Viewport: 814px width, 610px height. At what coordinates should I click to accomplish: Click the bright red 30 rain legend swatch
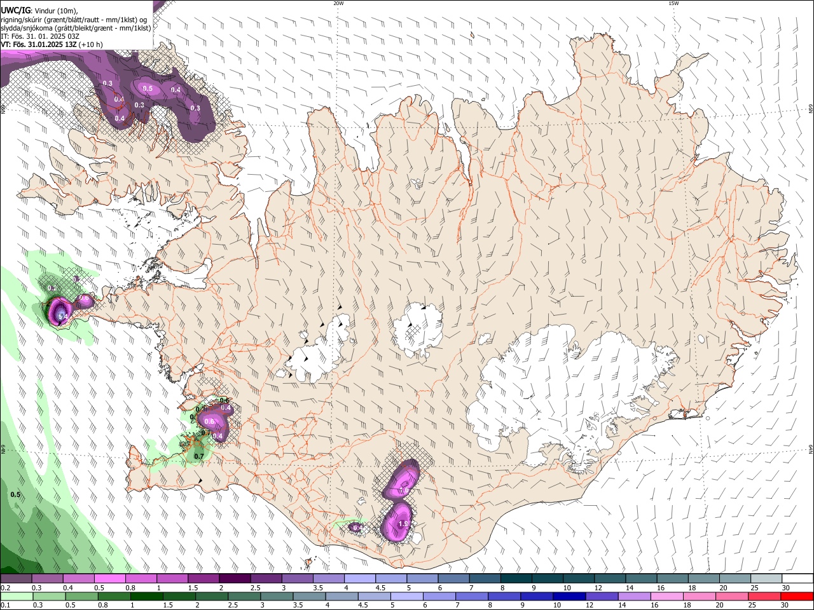tap(797, 596)
